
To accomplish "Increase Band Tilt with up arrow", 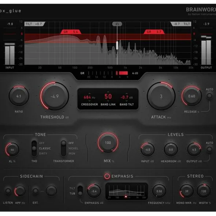I will click(127, 94).
